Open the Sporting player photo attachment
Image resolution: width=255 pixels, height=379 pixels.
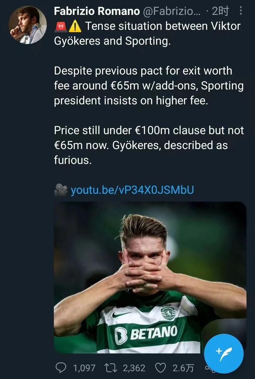click(150, 277)
